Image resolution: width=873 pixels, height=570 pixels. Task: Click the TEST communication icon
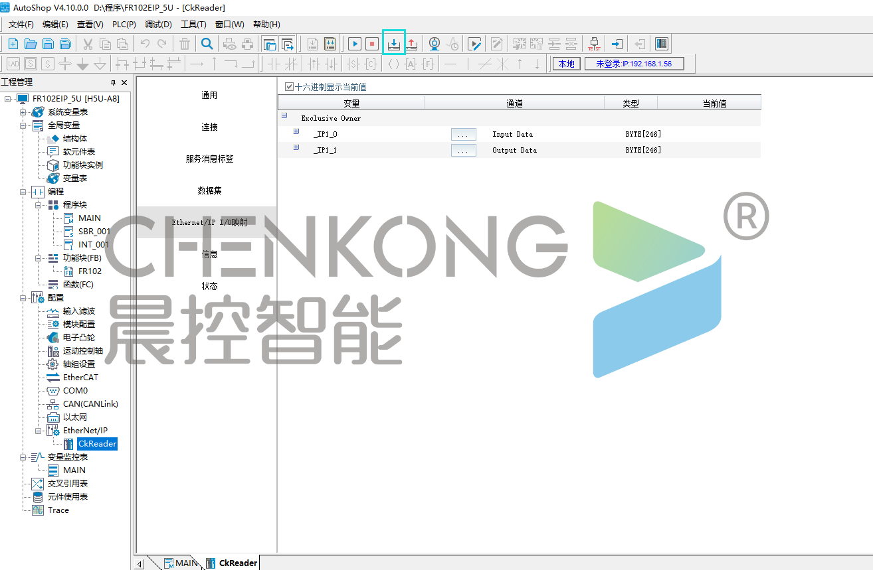point(594,44)
